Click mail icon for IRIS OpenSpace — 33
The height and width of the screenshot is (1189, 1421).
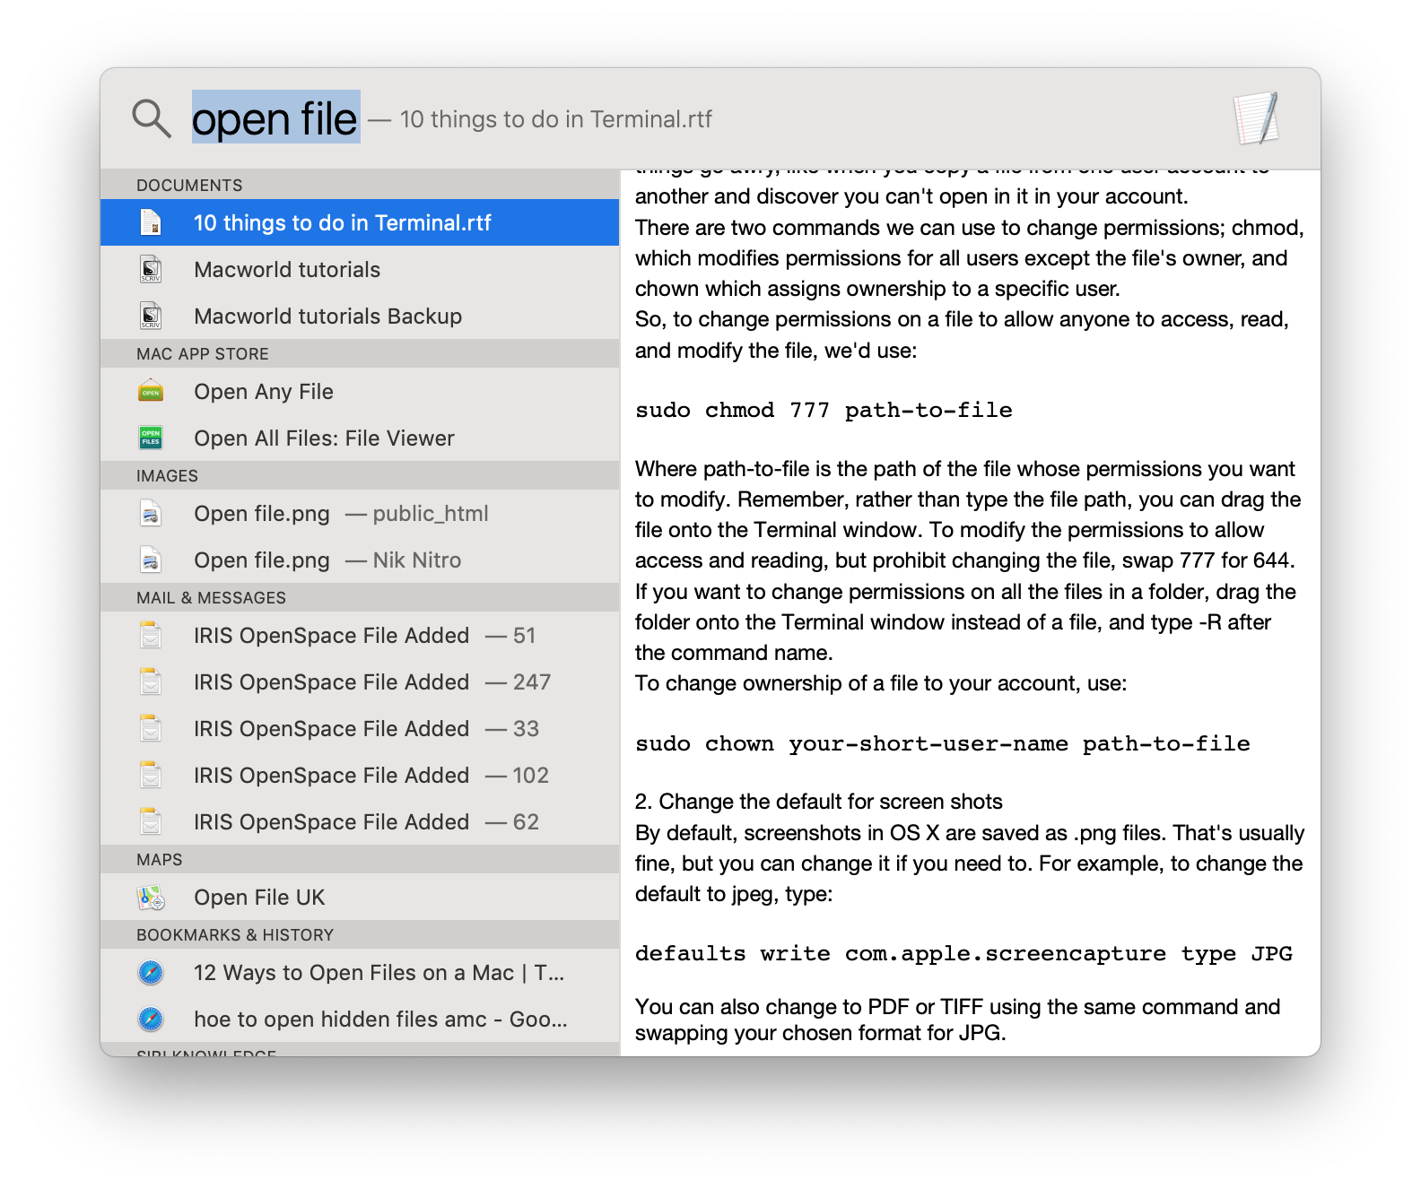pyautogui.click(x=151, y=728)
